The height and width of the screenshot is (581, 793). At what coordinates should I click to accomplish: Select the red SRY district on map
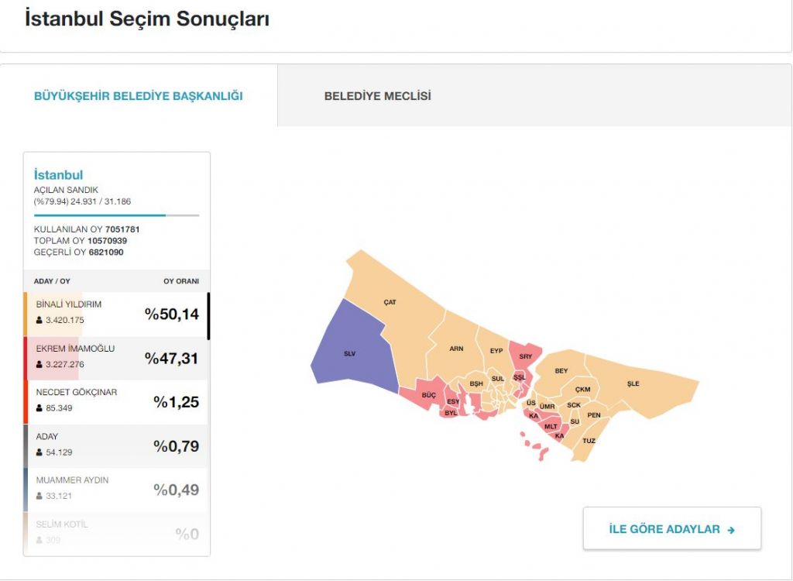(x=525, y=356)
